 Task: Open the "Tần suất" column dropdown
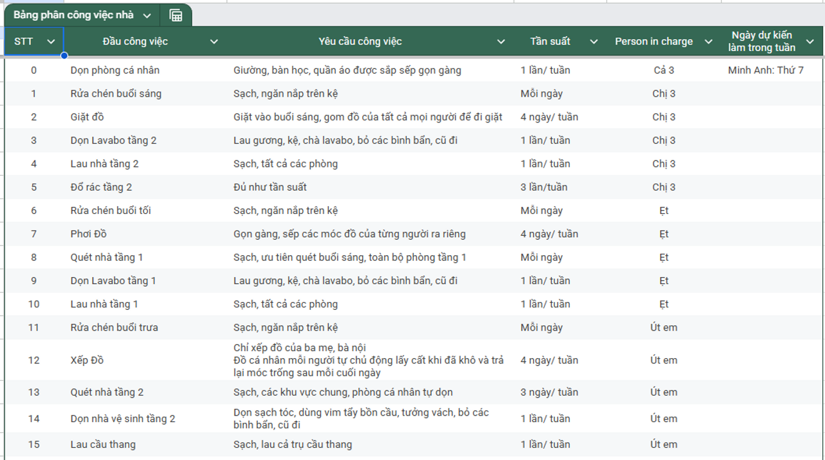[594, 41]
